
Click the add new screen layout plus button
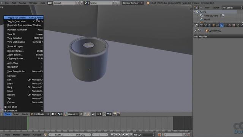[77, 3]
